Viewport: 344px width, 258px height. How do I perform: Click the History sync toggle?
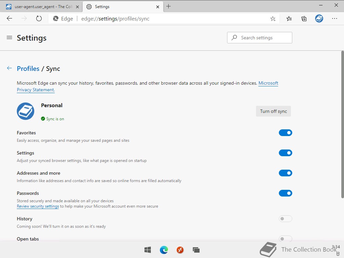(286, 219)
